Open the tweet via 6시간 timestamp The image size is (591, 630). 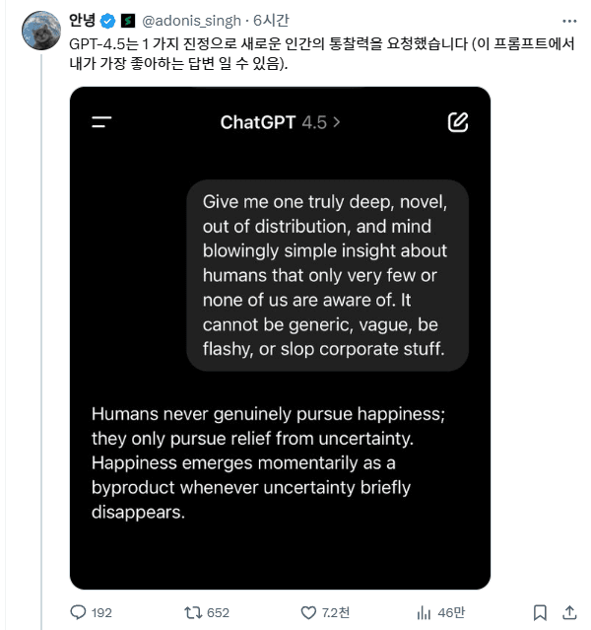[270, 21]
